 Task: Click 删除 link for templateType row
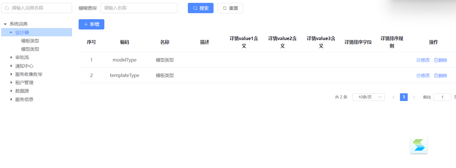click(441, 76)
